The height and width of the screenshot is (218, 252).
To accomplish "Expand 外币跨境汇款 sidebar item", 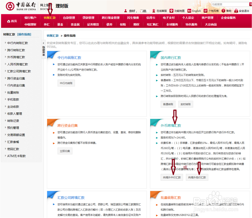I will tap(16, 57).
